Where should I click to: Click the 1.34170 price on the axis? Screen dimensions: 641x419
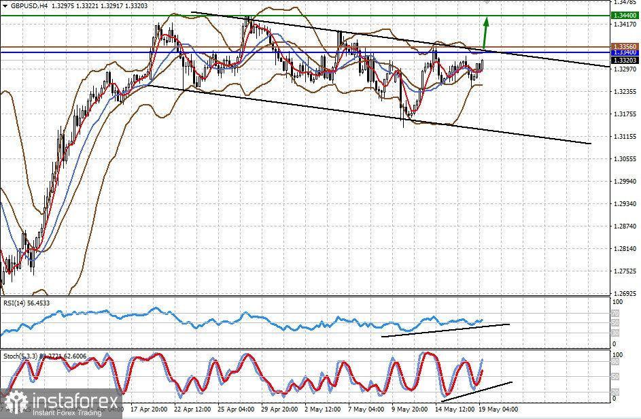tap(625, 24)
